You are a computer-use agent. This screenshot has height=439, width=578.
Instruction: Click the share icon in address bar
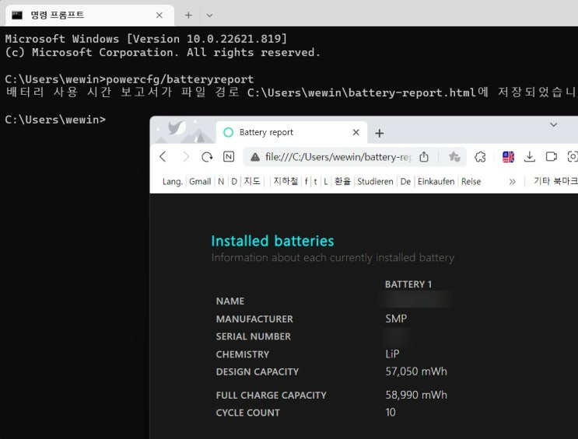[x=424, y=157]
